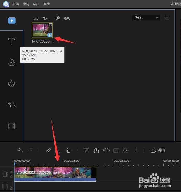
Task: Click the 00:00:48.00 timeline mark
Action: coord(171,161)
